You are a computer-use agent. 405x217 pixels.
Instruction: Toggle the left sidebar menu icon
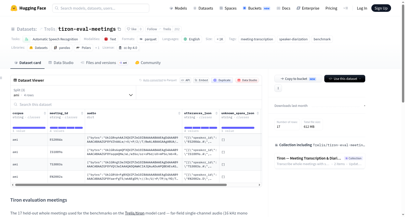click(x=1, y=78)
